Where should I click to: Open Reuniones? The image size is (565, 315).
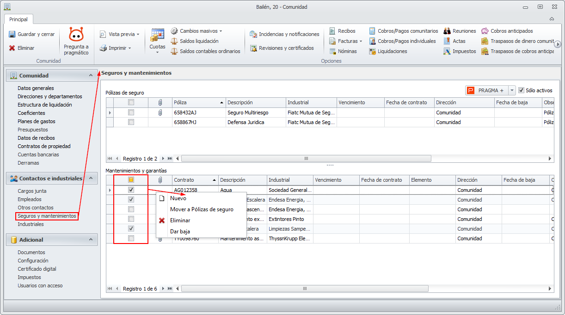click(x=460, y=31)
